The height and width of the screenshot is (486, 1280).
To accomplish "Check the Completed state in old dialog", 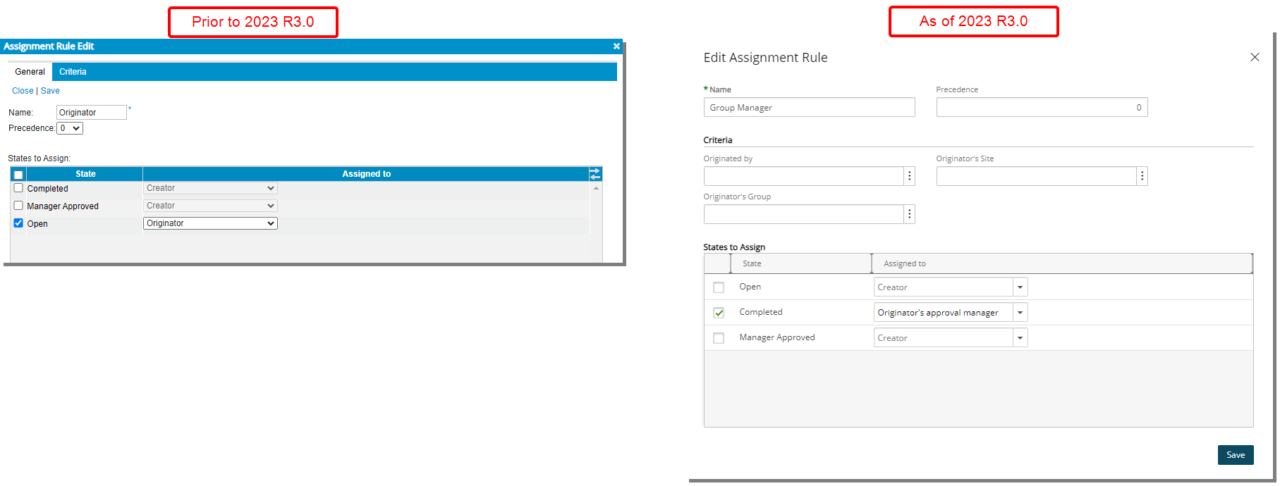I will [18, 188].
